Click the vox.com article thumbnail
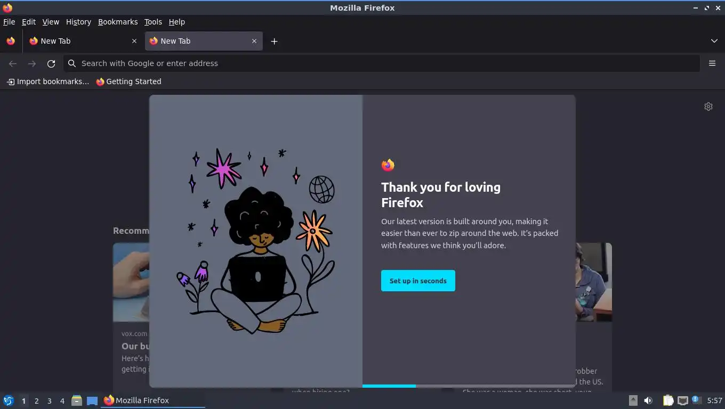This screenshot has width=725, height=409. point(131,282)
